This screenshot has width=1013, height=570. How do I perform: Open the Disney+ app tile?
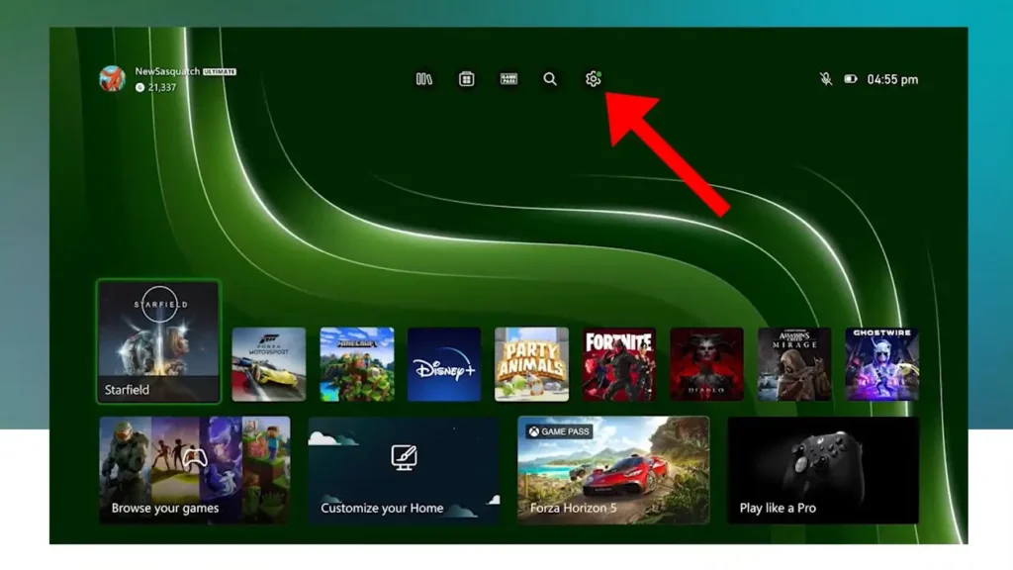click(444, 364)
